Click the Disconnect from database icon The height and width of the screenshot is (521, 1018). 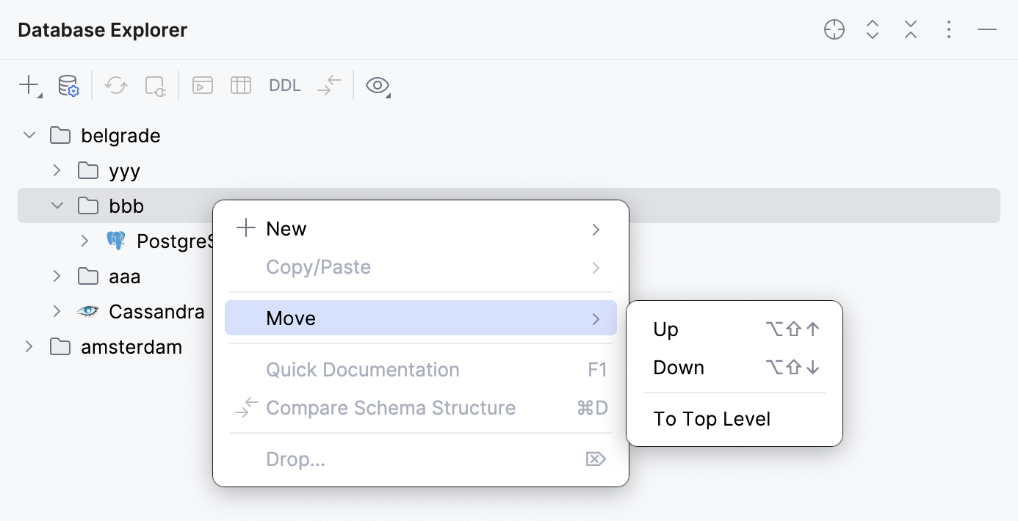tap(155, 85)
